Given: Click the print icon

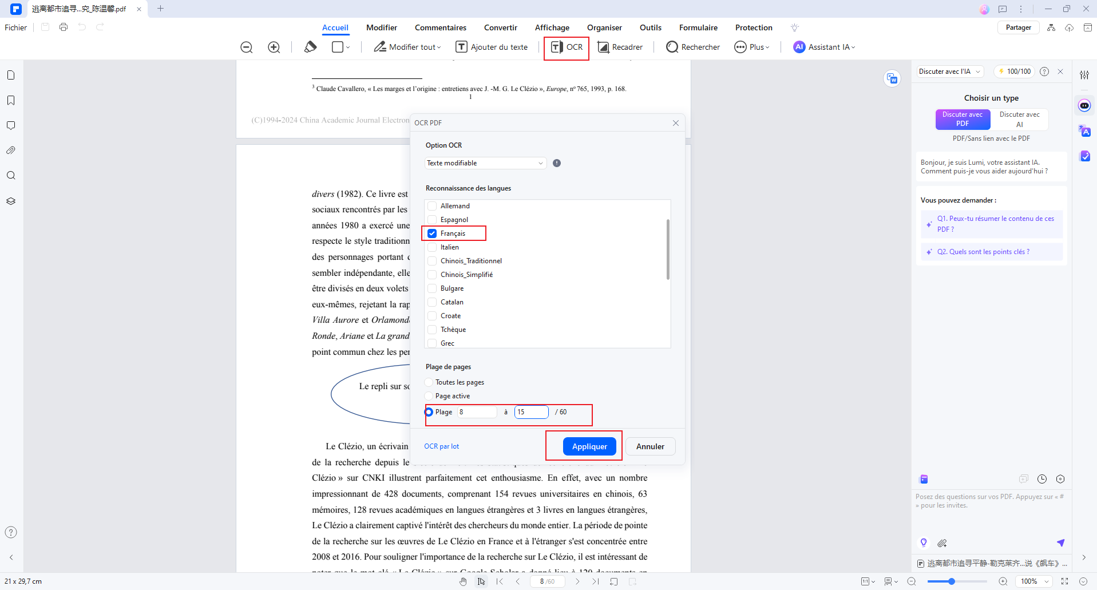Looking at the screenshot, I should coord(64,27).
